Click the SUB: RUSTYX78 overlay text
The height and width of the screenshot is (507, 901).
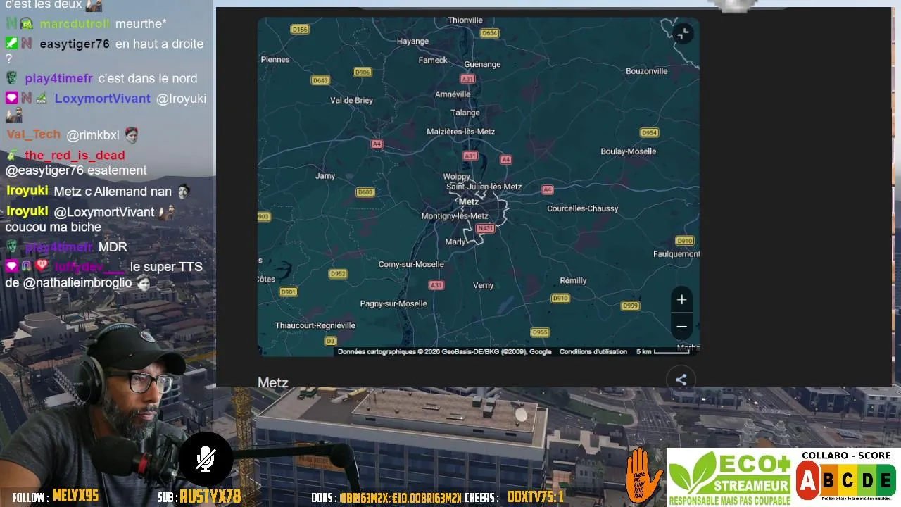(x=199, y=496)
